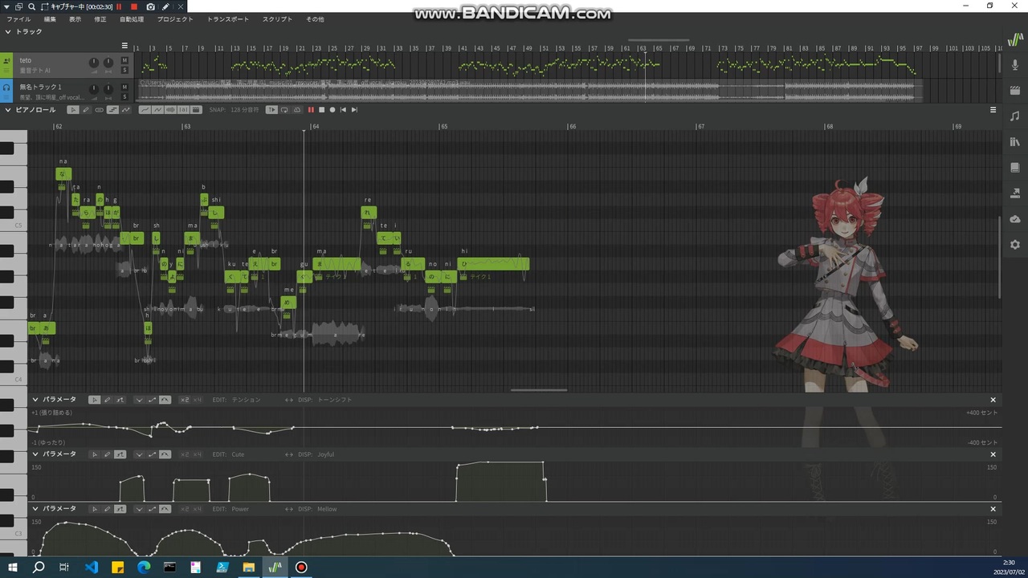Adjust the teto track volume knob
This screenshot has width=1028, height=578.
pyautogui.click(x=94, y=63)
